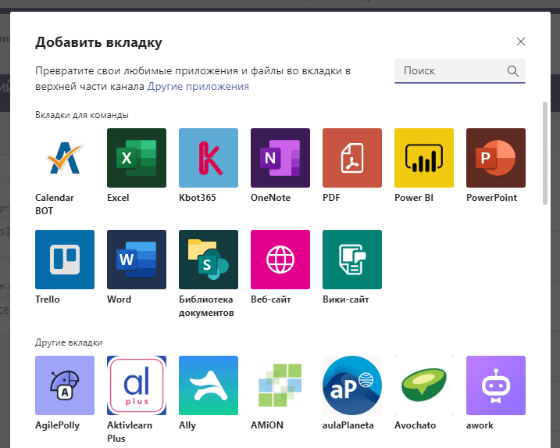The width and height of the screenshot is (560, 448).
Task: Click the Поиск search field
Action: point(451,71)
